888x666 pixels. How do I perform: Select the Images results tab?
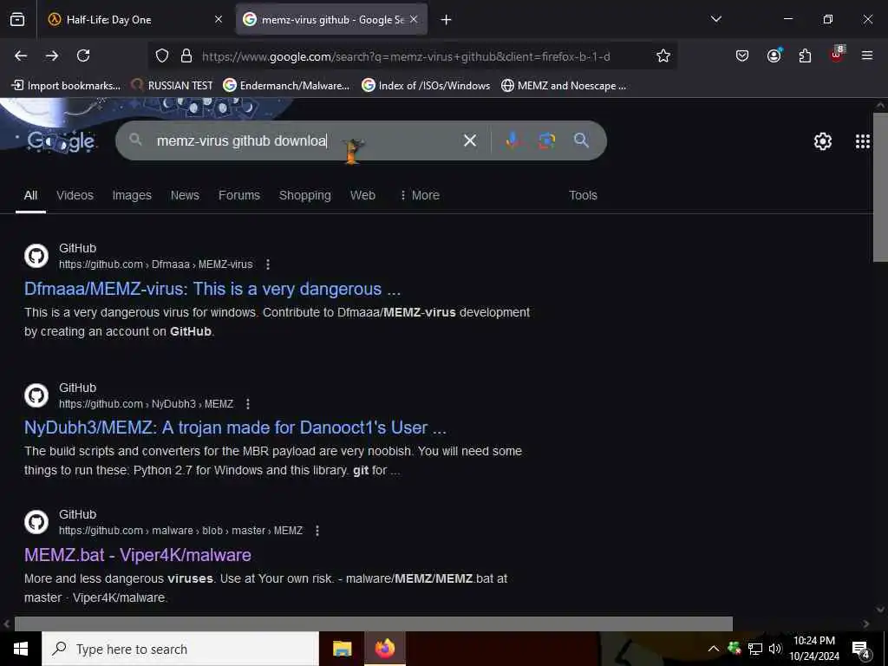(132, 195)
